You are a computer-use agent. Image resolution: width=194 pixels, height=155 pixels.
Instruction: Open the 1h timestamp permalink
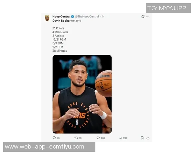tap(103, 16)
